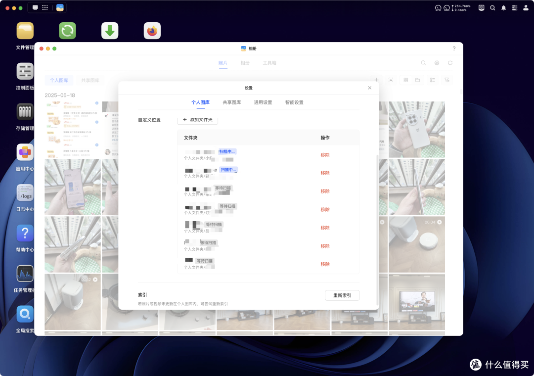Click the 重新索引 button

342,295
